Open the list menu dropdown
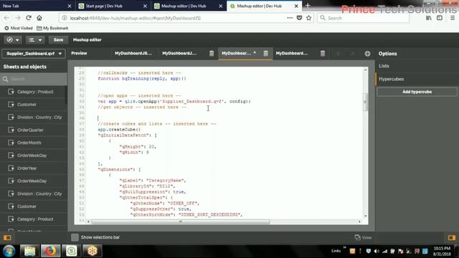459x258 pixels. [x=35, y=40]
